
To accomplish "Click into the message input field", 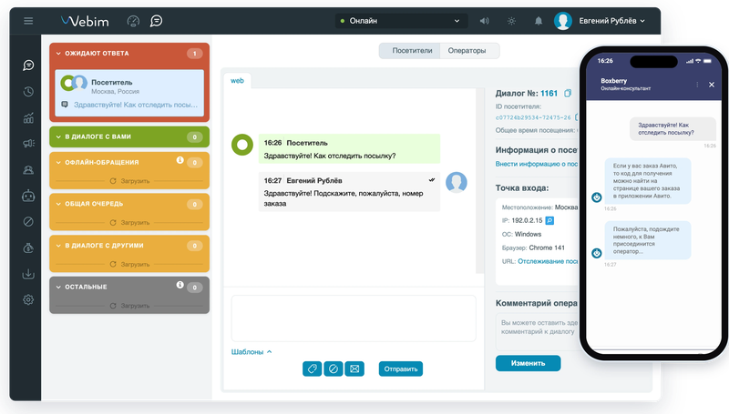I will pyautogui.click(x=354, y=318).
